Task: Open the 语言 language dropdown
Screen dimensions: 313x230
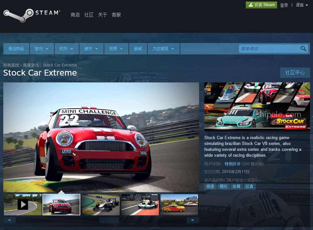Action: (302, 5)
